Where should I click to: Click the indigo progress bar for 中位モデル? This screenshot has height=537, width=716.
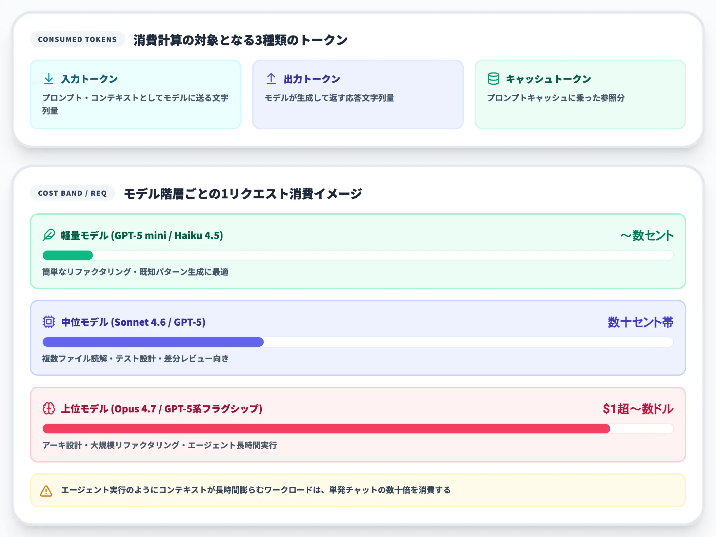coord(153,342)
